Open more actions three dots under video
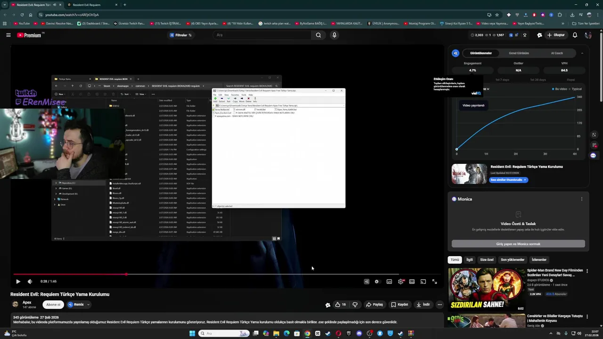The image size is (603, 339). pos(440,305)
